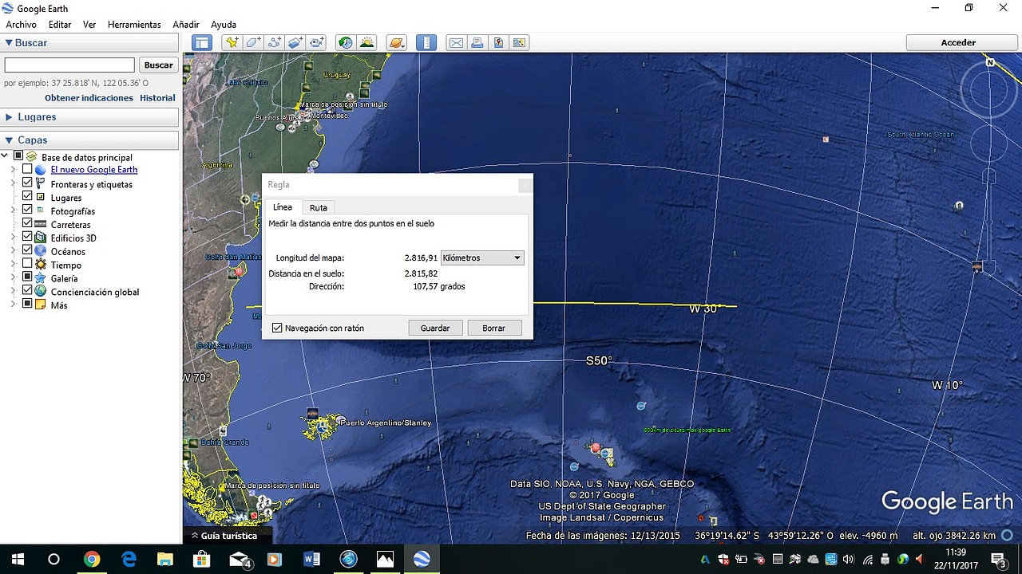The width and height of the screenshot is (1022, 574).
Task: Toggle the Galería layer checkbox
Action: [27, 277]
